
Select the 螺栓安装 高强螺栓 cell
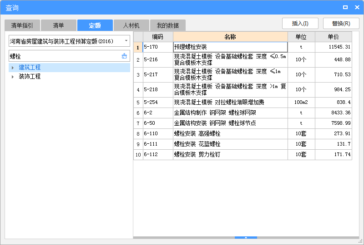[230, 133]
